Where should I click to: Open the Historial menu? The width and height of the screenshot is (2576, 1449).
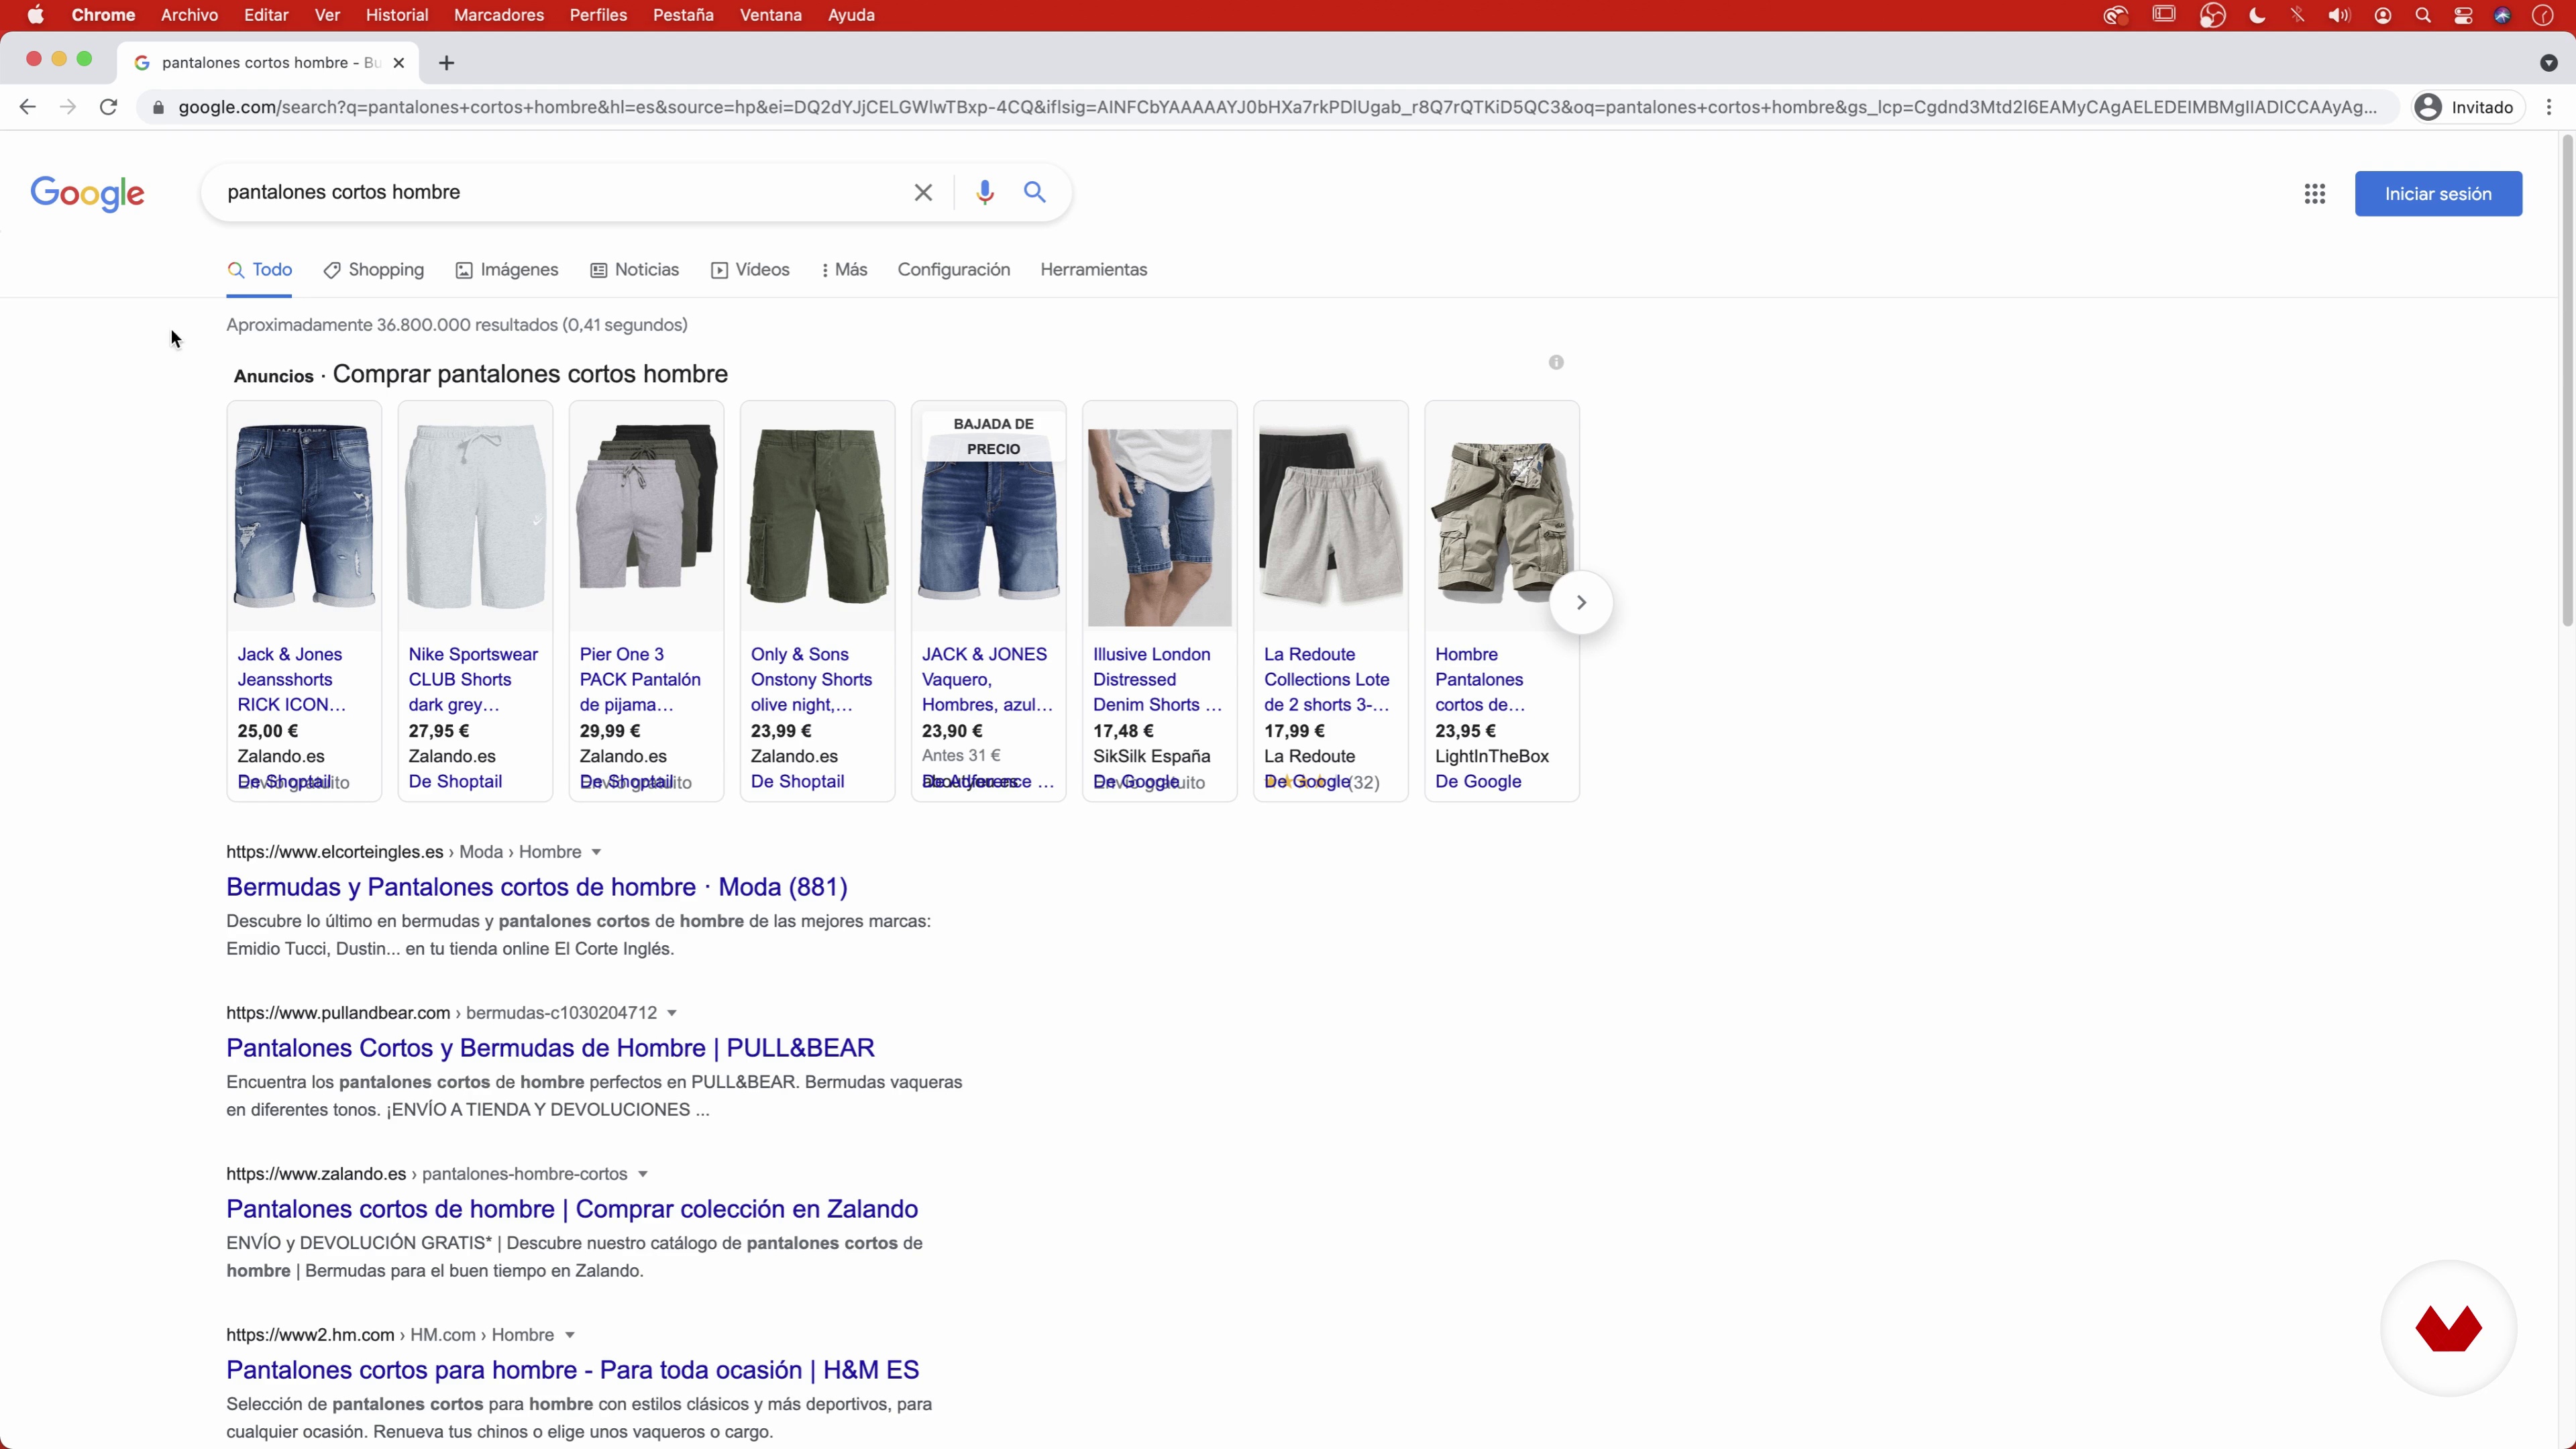tap(397, 15)
